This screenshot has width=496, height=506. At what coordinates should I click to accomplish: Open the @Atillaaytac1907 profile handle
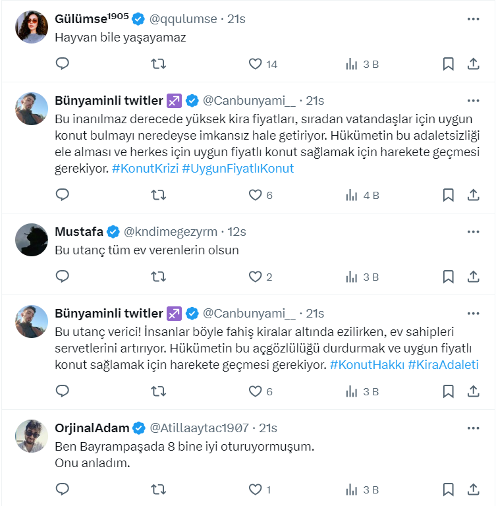tap(200, 428)
